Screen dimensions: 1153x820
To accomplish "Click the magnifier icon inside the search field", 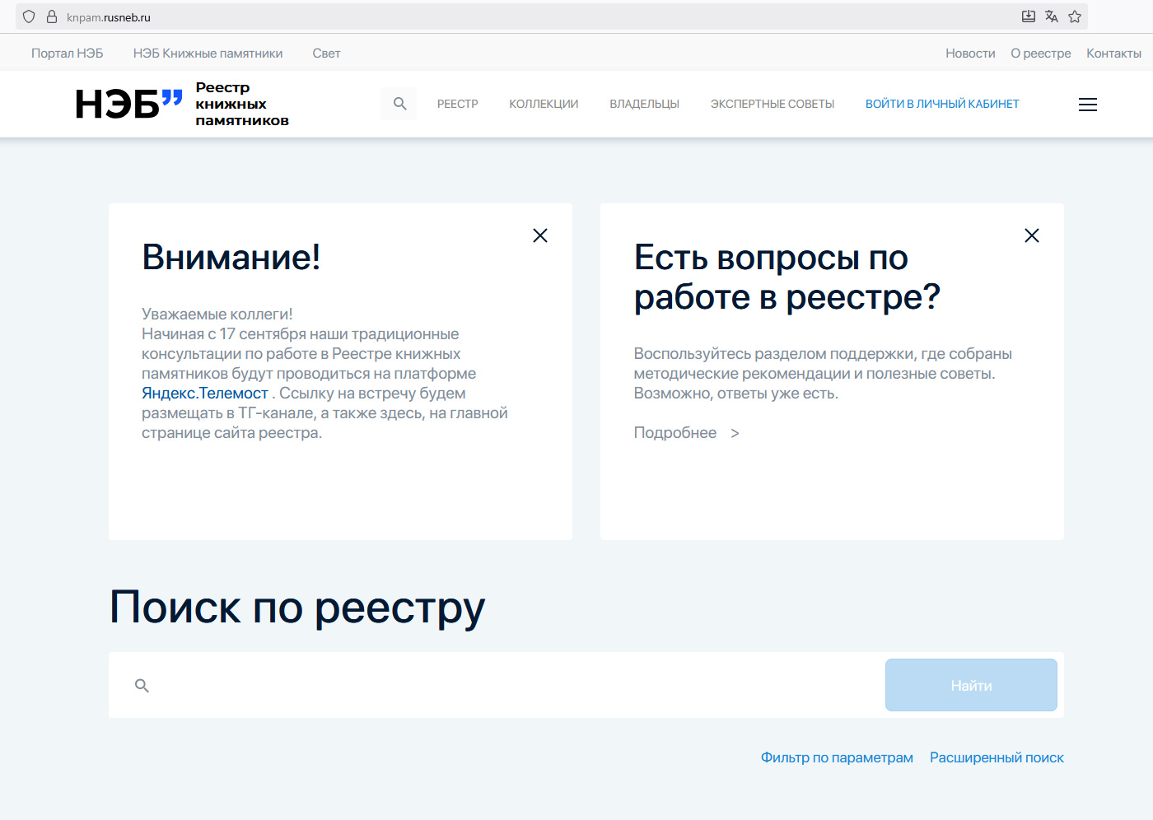I will click(141, 685).
